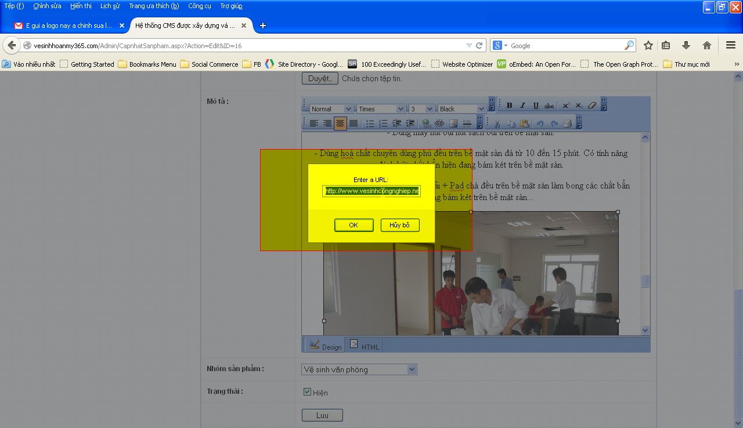Open the Trợ giúp menu
The image size is (743, 428).
click(x=231, y=6)
